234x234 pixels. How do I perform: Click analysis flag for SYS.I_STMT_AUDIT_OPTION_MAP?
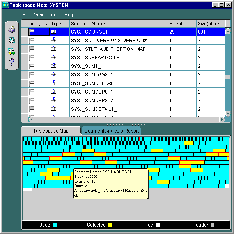tap(32, 49)
